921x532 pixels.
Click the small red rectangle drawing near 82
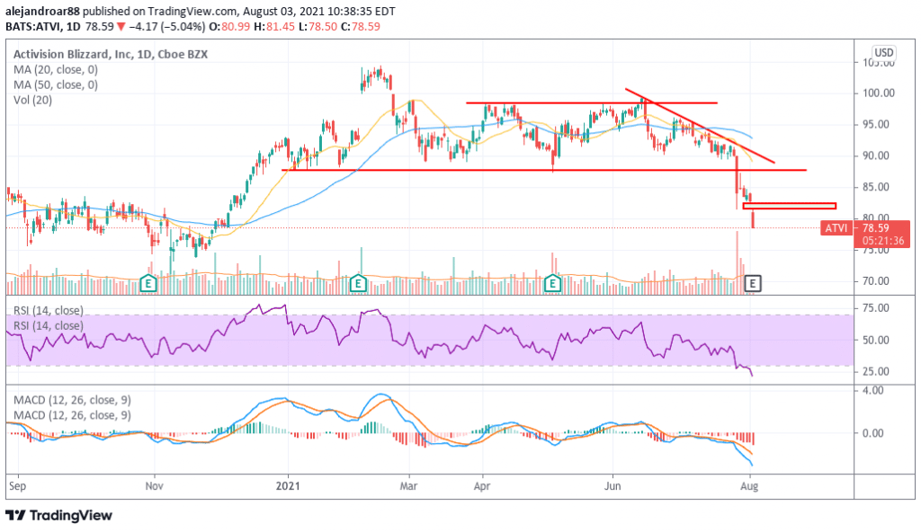pos(789,206)
